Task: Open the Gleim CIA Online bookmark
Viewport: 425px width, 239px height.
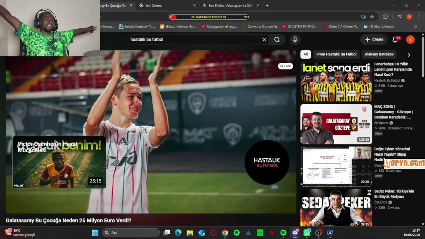Action: (341, 27)
